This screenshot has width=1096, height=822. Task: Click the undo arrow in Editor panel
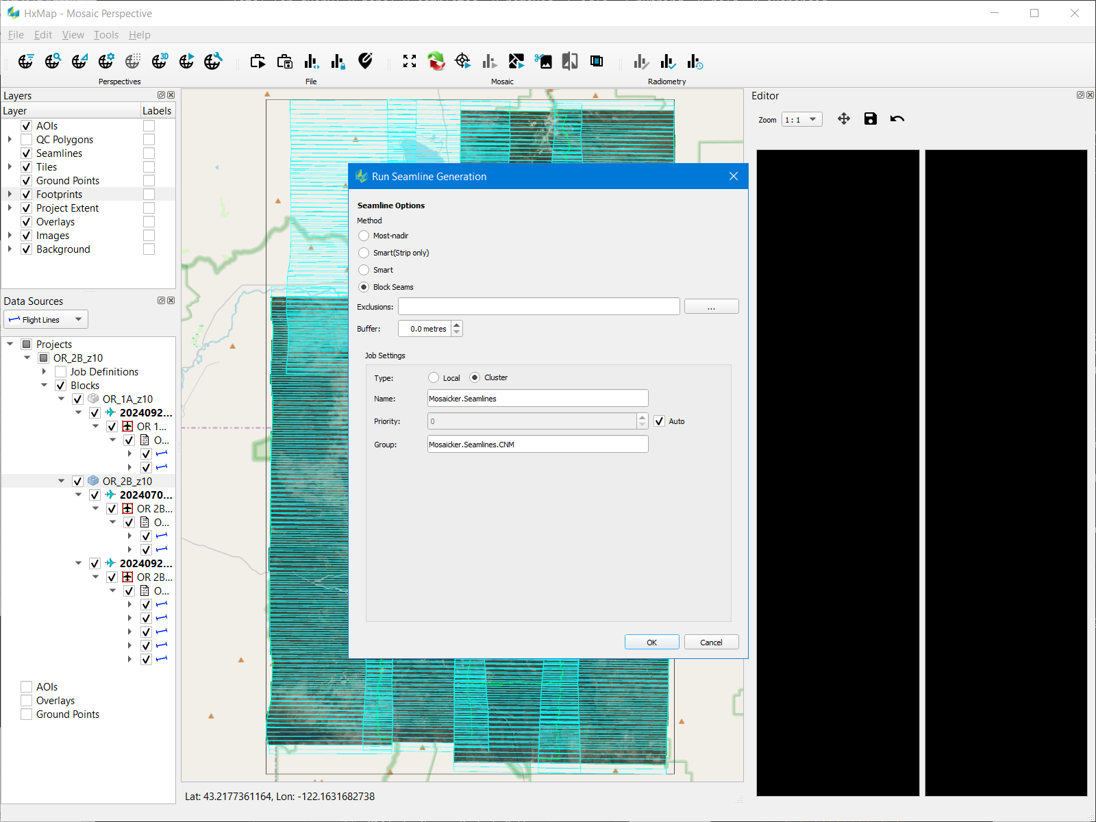coord(897,119)
